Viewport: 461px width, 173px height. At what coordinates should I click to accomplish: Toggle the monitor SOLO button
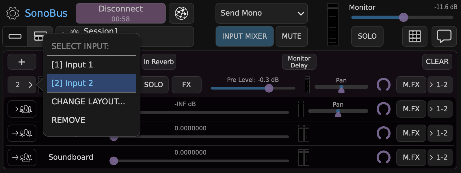click(x=367, y=36)
